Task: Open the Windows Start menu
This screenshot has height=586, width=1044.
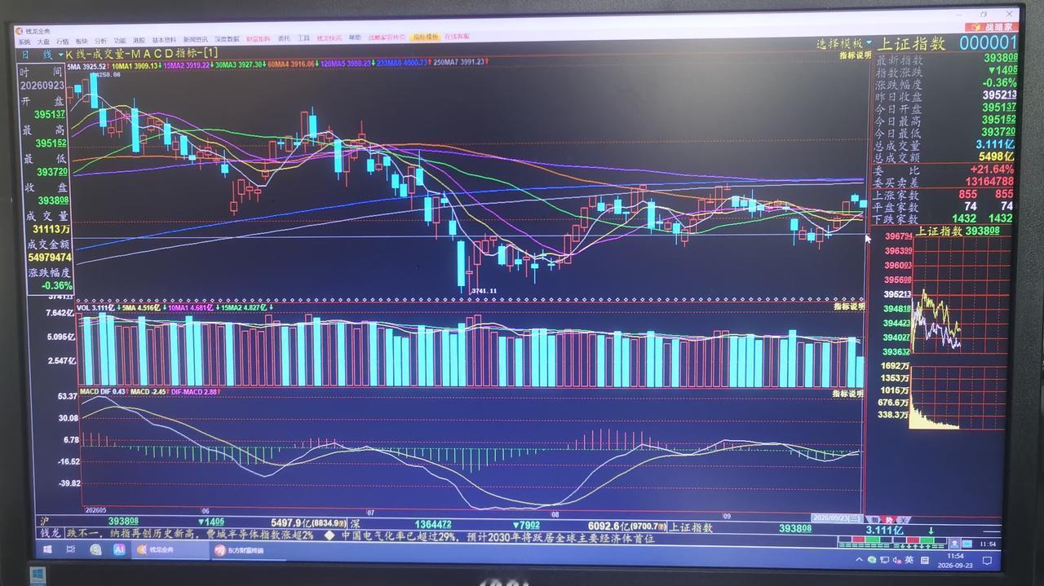Action: [x=49, y=549]
